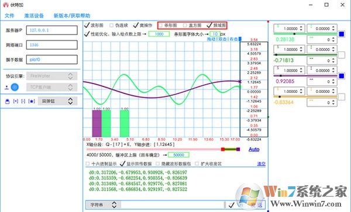Click the purple bar in the chart
Image resolution: width=351 pixels, height=212 pixels.
click(97, 124)
